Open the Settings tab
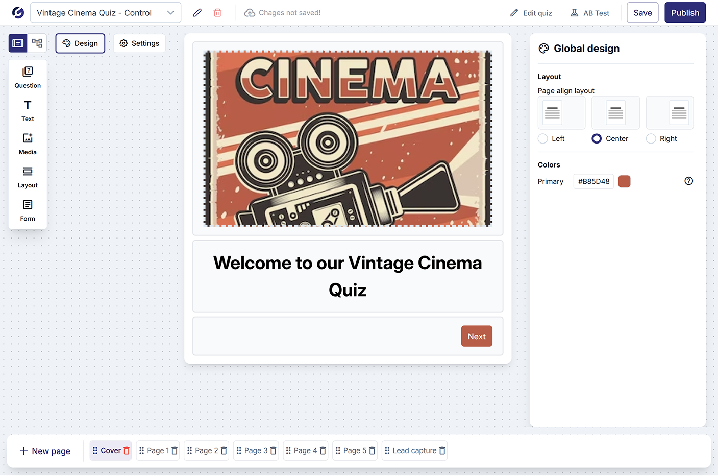Image resolution: width=718 pixels, height=476 pixels. [x=139, y=43]
